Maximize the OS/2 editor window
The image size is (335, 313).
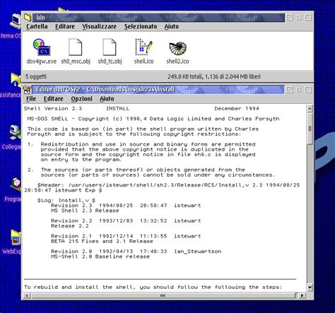[308, 90]
